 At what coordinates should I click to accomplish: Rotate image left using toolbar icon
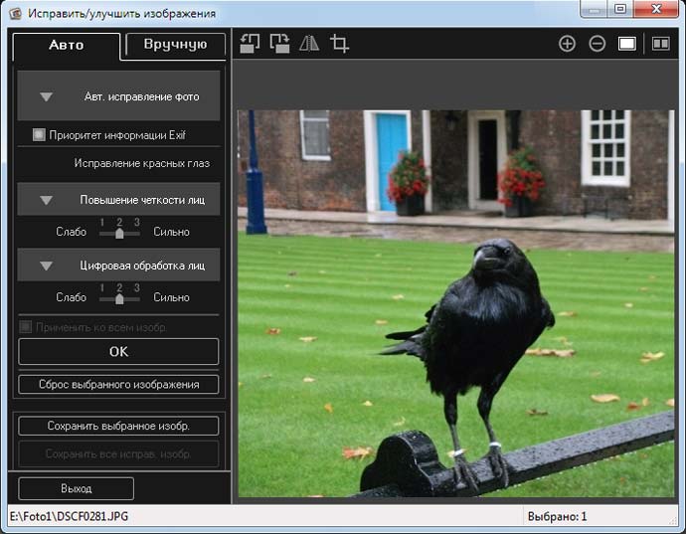[250, 44]
